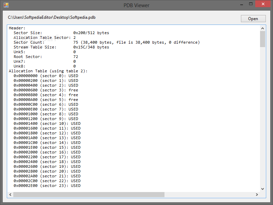The image size is (273, 205).
Task: Click the horizontal scrollbar right arrow
Action: tap(257, 194)
